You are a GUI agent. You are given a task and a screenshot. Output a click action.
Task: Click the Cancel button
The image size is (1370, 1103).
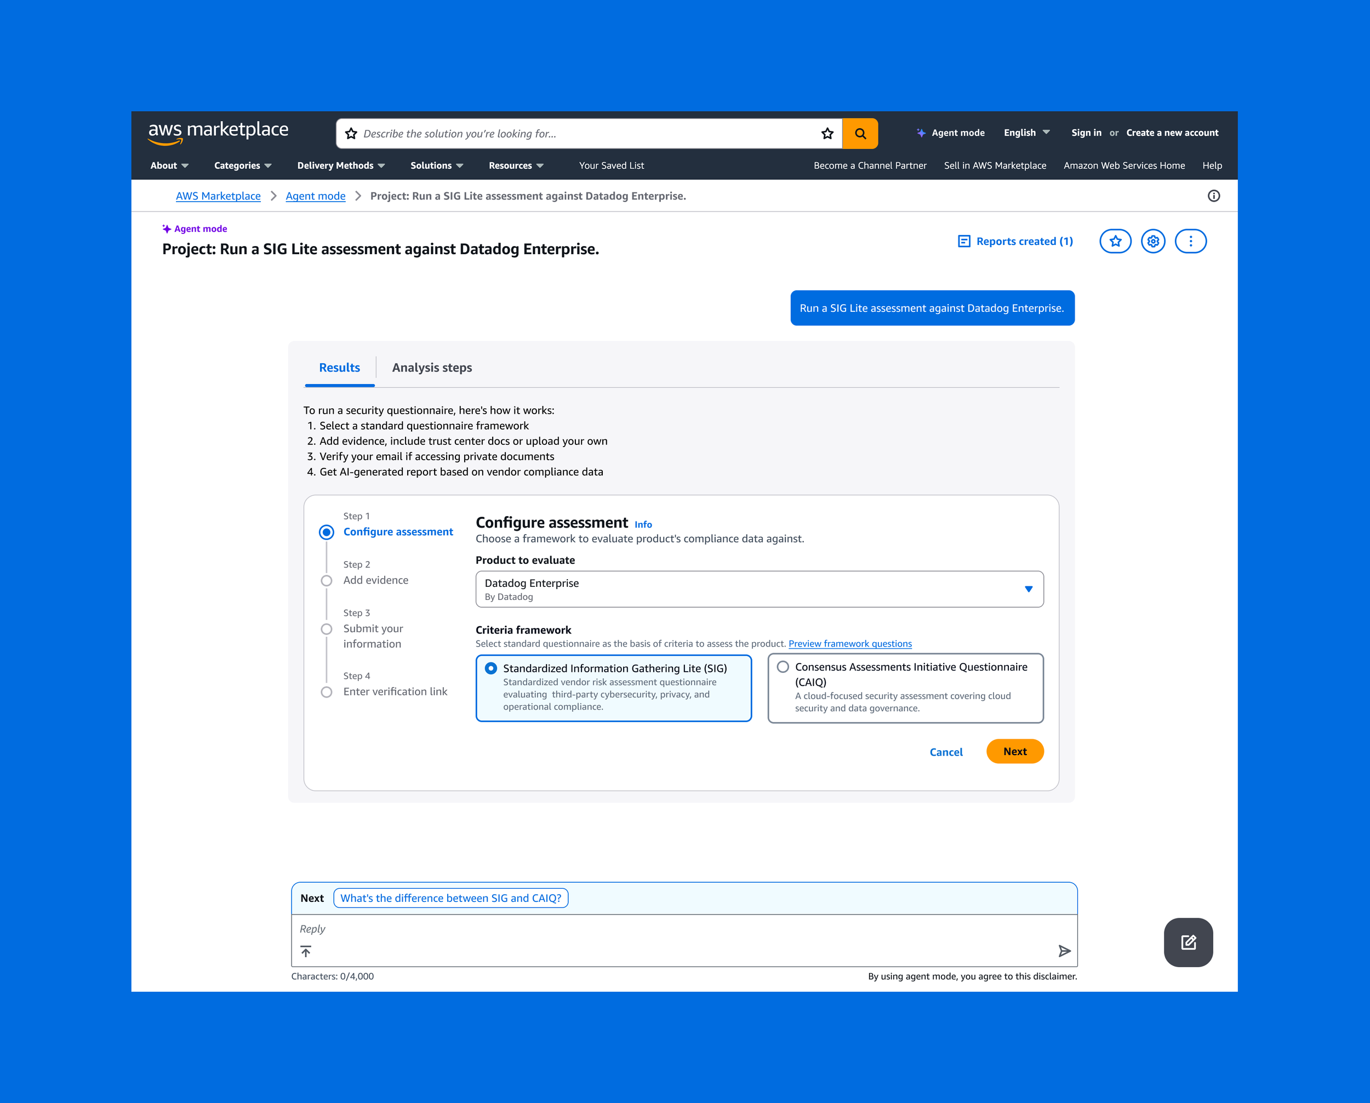pyautogui.click(x=945, y=752)
